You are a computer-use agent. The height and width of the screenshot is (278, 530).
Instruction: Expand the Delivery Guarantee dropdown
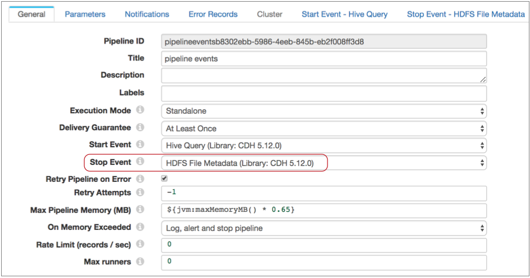coord(324,128)
